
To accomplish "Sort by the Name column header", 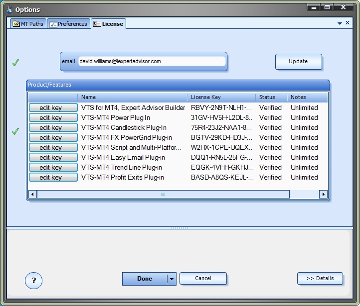I will pyautogui.click(x=133, y=97).
